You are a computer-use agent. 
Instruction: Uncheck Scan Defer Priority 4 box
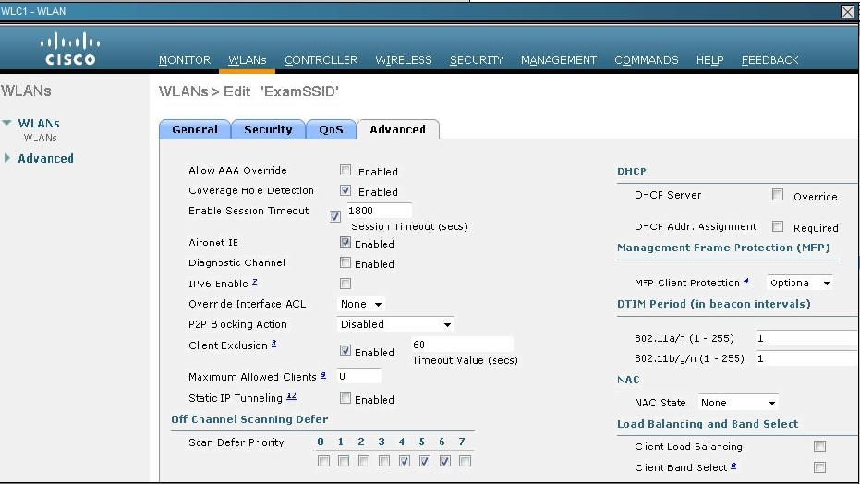tap(405, 461)
